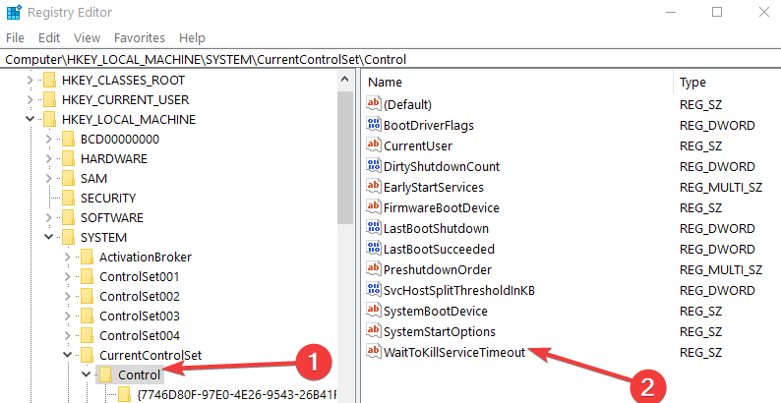Image resolution: width=781 pixels, height=403 pixels.
Task: Expand ControlSet002 chevron
Action: pyautogui.click(x=67, y=297)
